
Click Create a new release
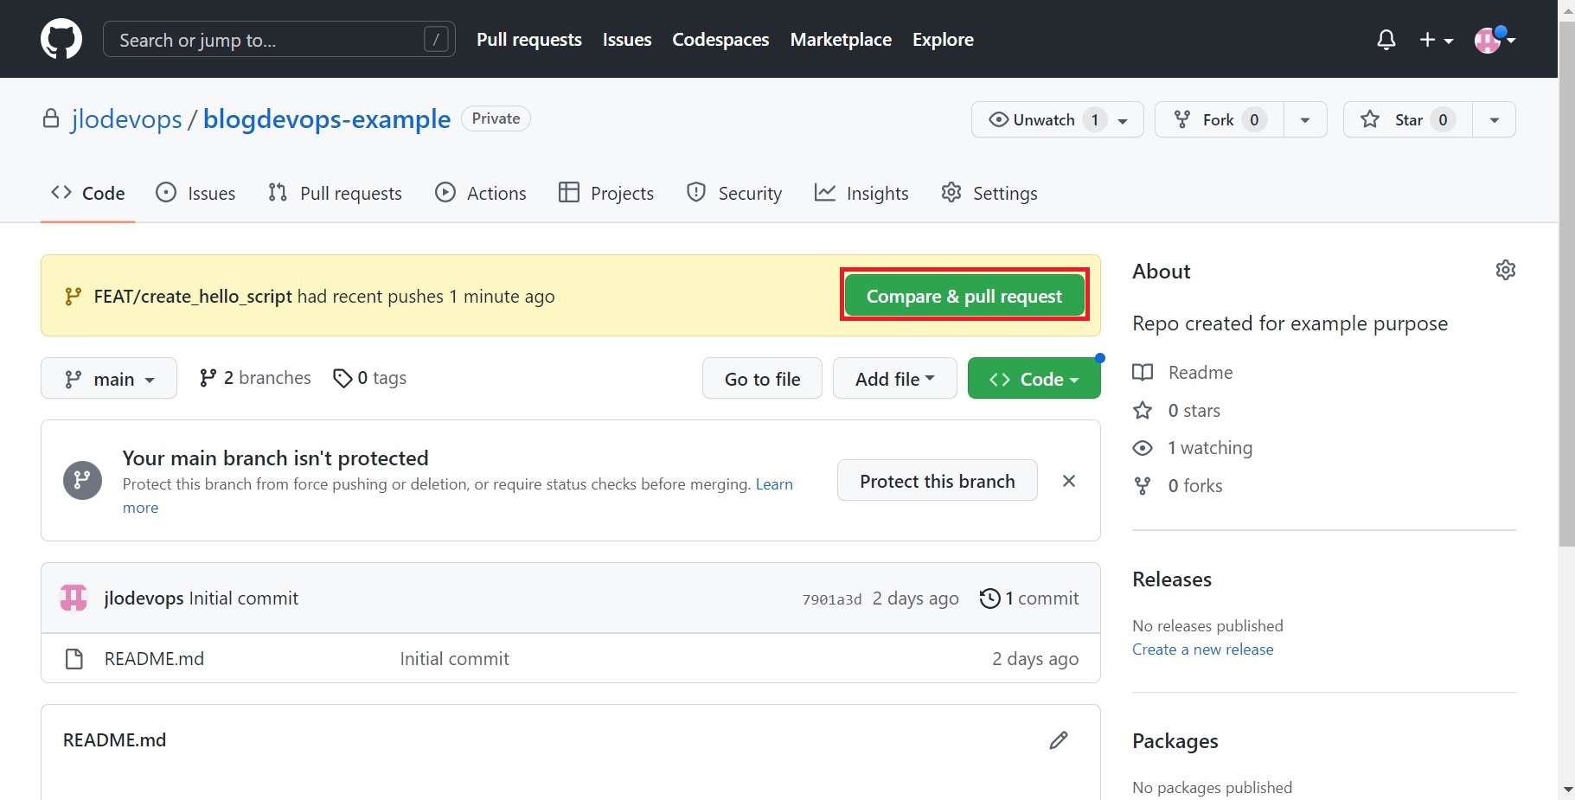tap(1202, 650)
